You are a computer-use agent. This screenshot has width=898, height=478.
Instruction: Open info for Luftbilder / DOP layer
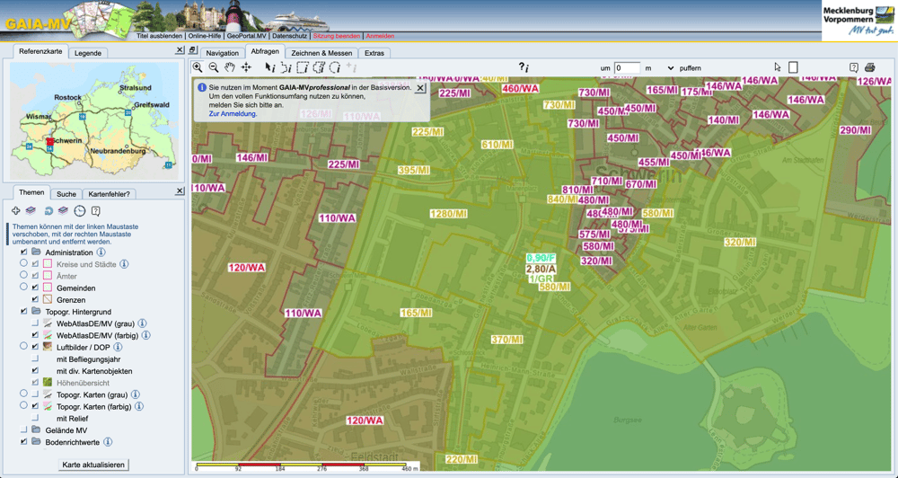(118, 347)
